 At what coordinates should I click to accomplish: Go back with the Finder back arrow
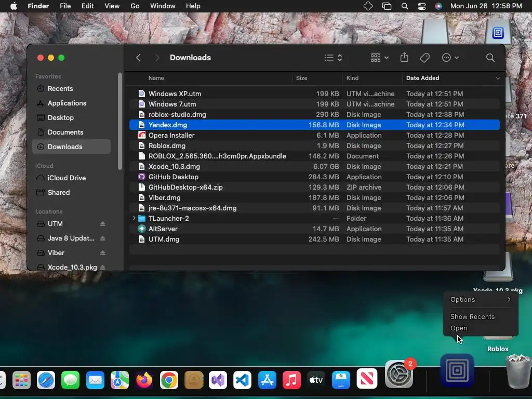(x=138, y=58)
